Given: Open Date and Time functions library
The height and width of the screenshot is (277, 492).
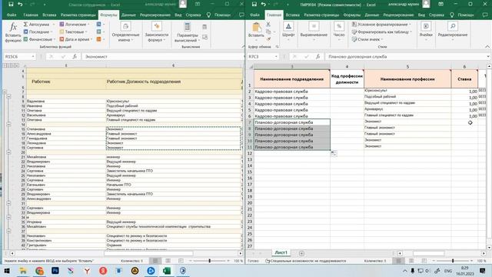Looking at the screenshot, I should click(76, 39).
